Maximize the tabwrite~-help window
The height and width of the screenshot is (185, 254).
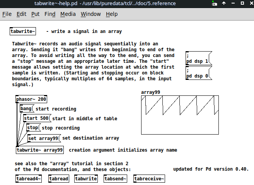[242, 3]
